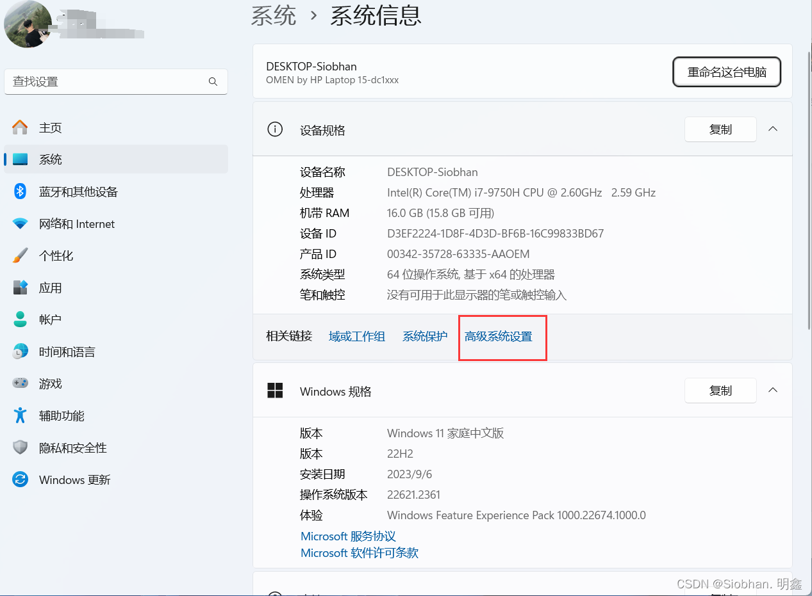Select 蓝牙和其他设备 in sidebar
This screenshot has height=596, width=812.
coord(115,191)
